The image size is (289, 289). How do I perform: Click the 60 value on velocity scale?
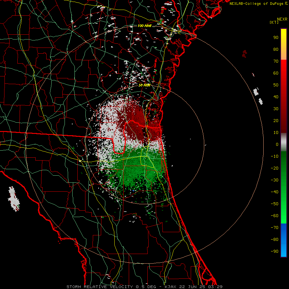pos(276,73)
